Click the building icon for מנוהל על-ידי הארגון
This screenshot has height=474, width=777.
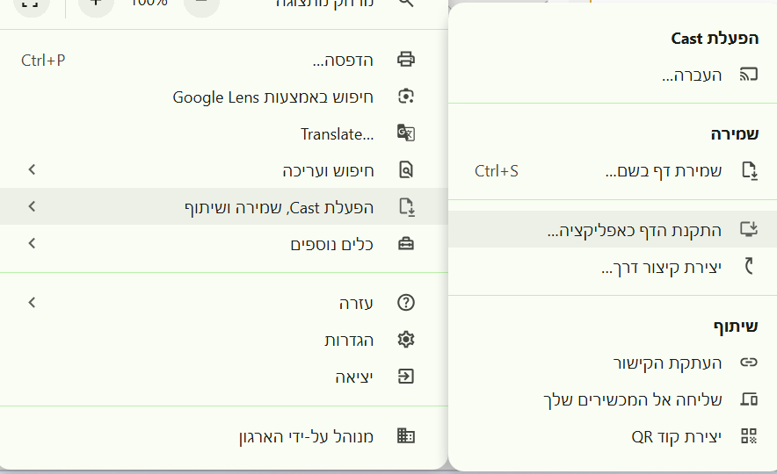[x=406, y=436]
